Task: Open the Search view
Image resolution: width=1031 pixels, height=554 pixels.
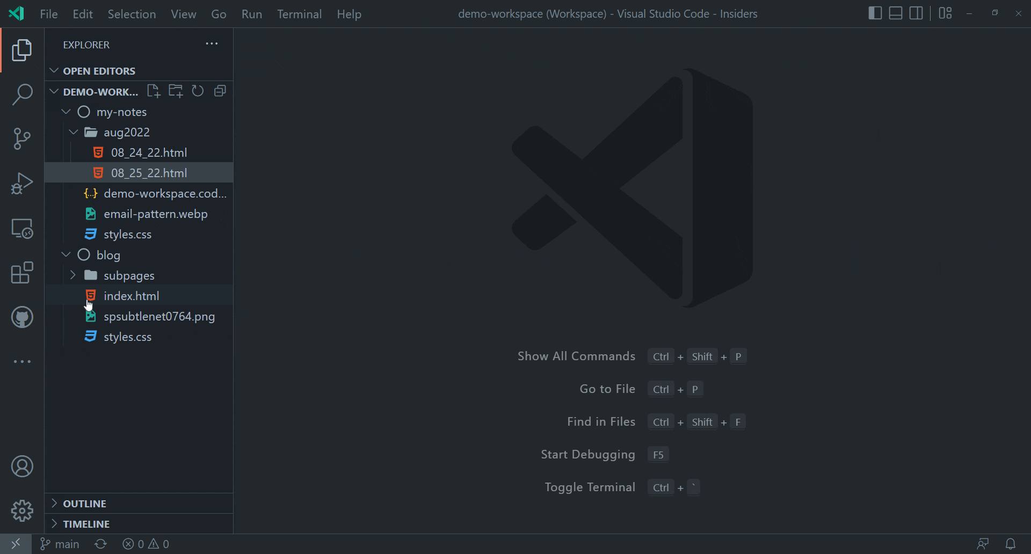Action: point(22,94)
